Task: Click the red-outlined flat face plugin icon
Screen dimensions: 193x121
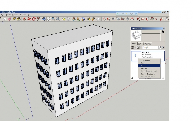Action: tap(143, 19)
